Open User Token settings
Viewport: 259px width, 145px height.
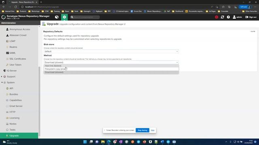[15, 65]
